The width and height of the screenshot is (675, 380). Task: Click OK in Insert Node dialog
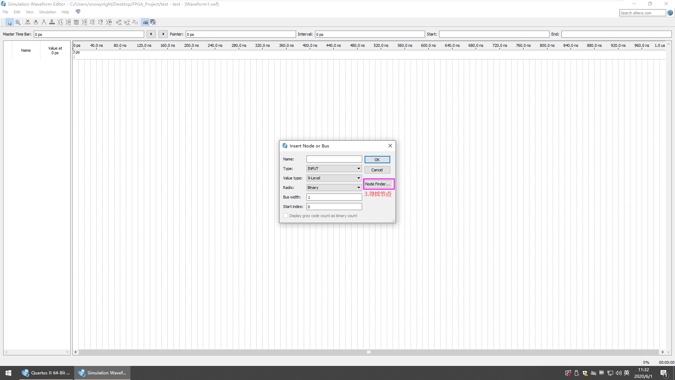coord(377,159)
